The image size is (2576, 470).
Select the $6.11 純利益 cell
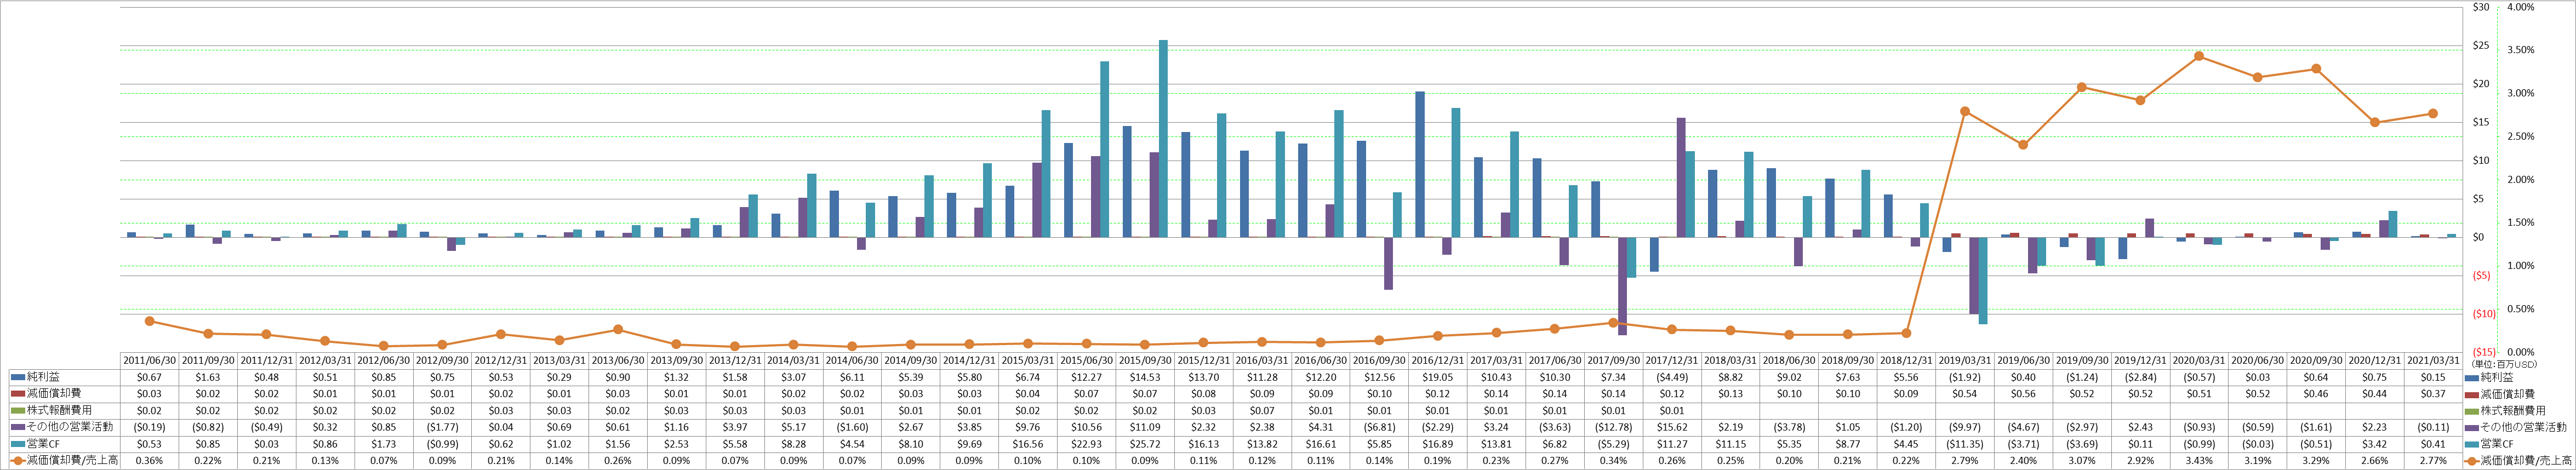852,377
